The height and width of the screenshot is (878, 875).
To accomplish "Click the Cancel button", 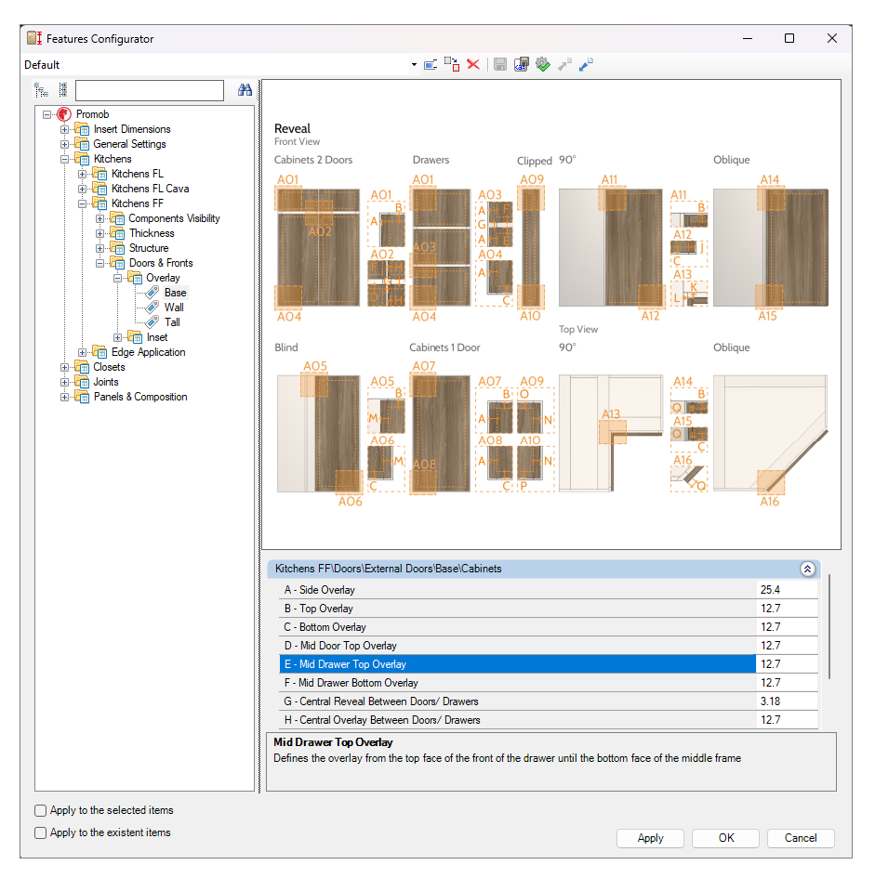I will pyautogui.click(x=800, y=838).
